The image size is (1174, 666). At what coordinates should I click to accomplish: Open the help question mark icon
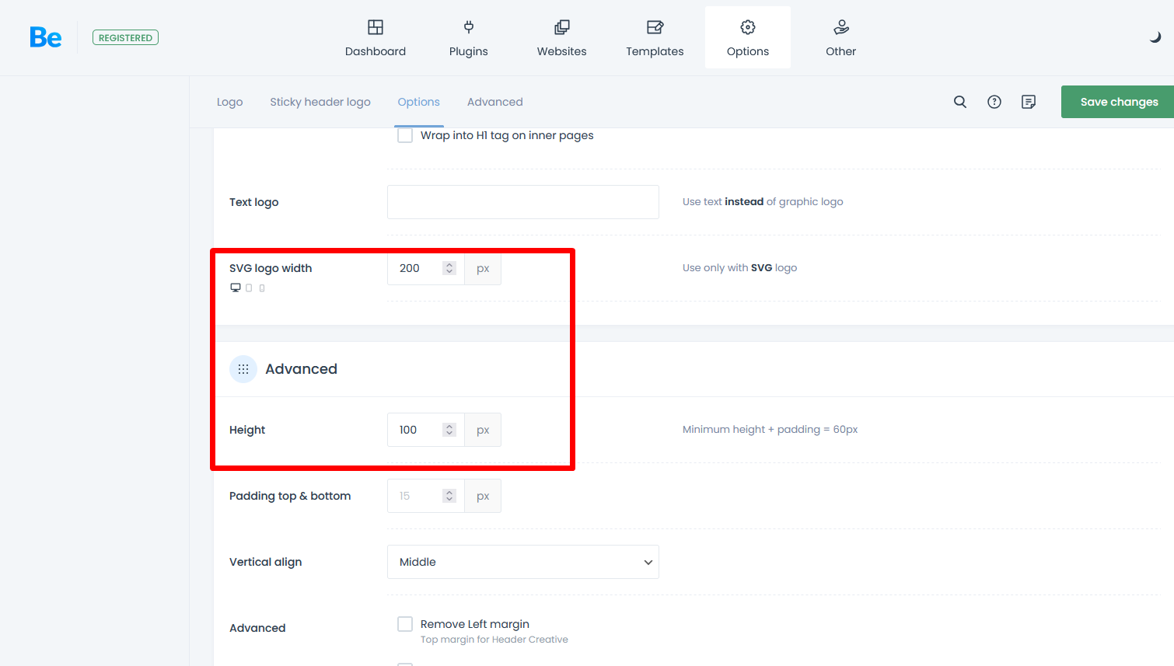pos(994,102)
